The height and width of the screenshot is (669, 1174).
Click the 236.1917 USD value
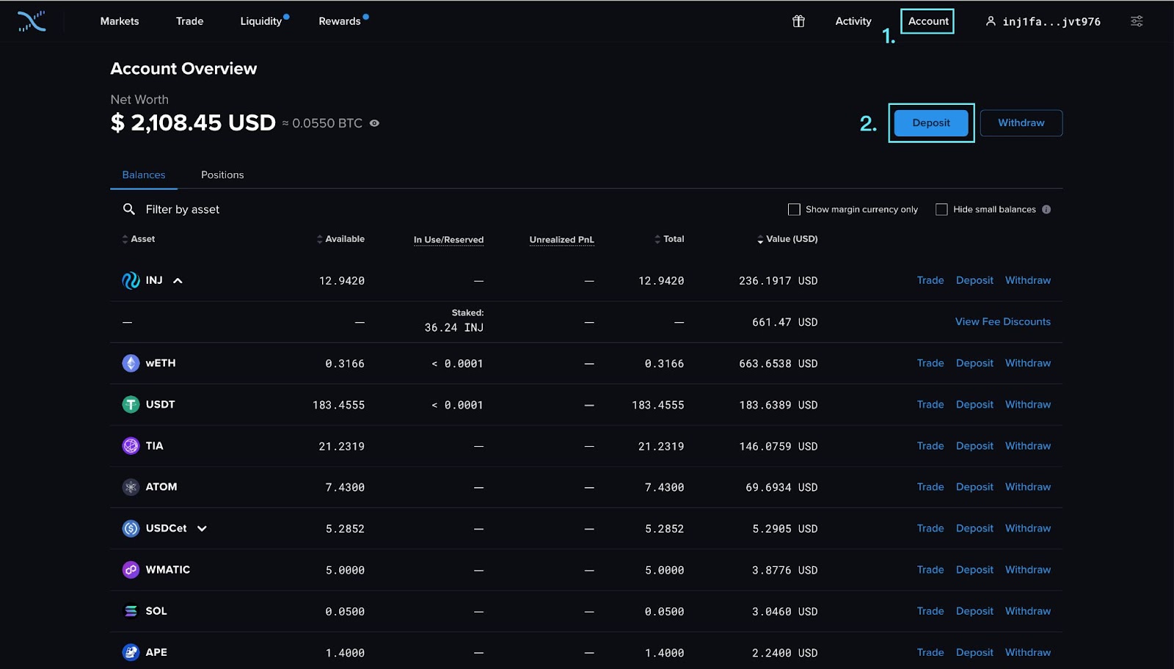[778, 281]
